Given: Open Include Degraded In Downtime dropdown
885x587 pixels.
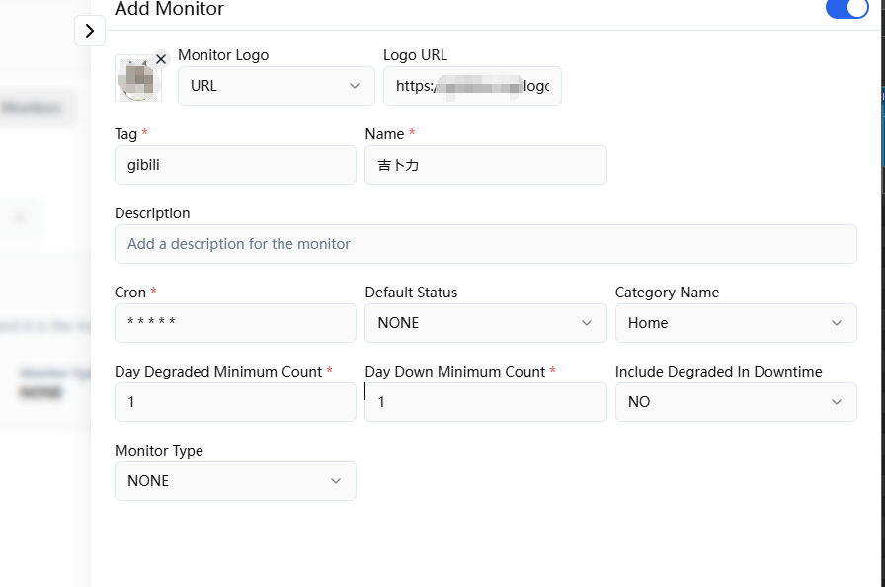Looking at the screenshot, I should [x=736, y=402].
